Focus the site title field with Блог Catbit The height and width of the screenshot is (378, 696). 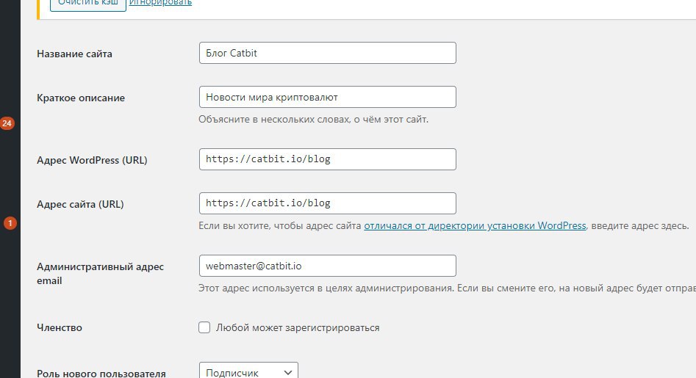[x=327, y=54]
